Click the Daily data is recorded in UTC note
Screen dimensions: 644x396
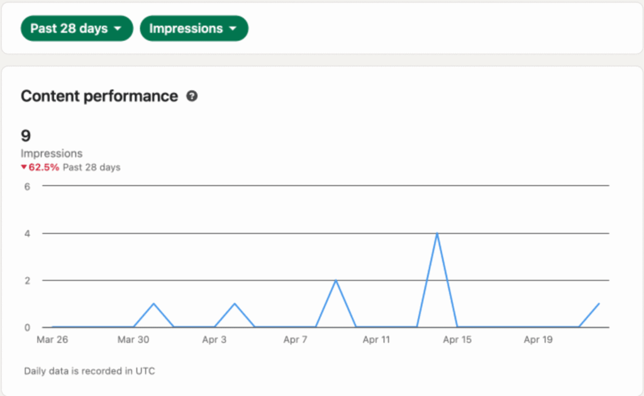pos(89,371)
